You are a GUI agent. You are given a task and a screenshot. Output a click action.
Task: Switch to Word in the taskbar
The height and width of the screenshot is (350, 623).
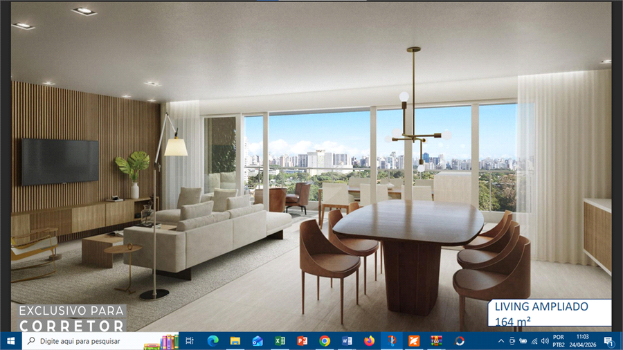point(347,341)
